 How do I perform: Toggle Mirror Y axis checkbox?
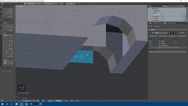pyautogui.click(x=150, y=43)
